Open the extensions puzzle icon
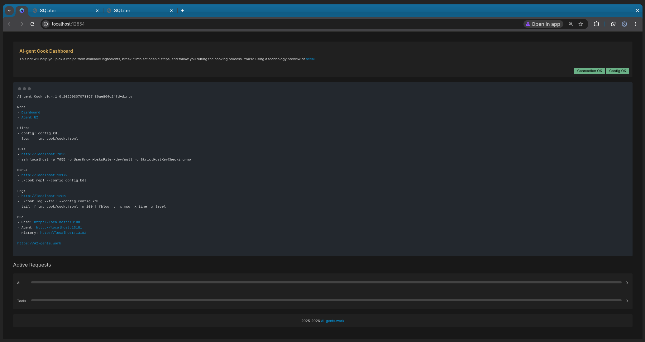The image size is (645, 342). pyautogui.click(x=596, y=24)
